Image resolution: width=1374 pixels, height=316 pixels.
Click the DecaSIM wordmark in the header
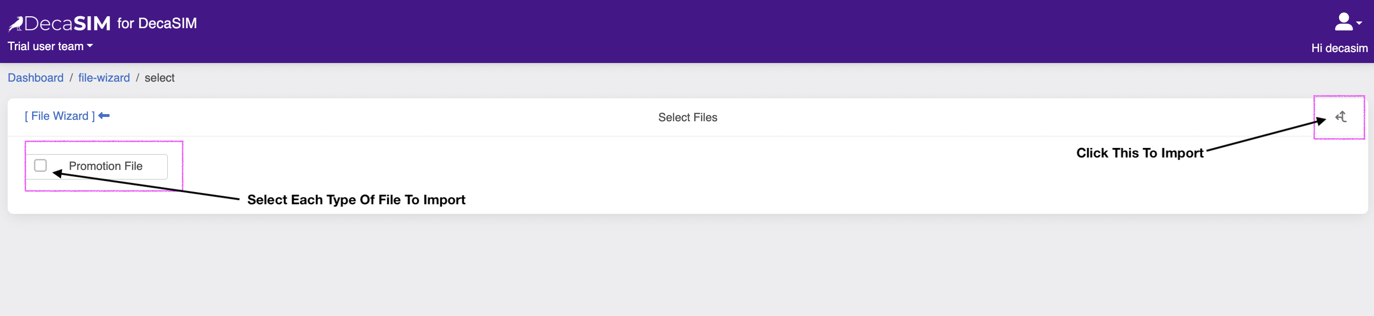point(67,23)
